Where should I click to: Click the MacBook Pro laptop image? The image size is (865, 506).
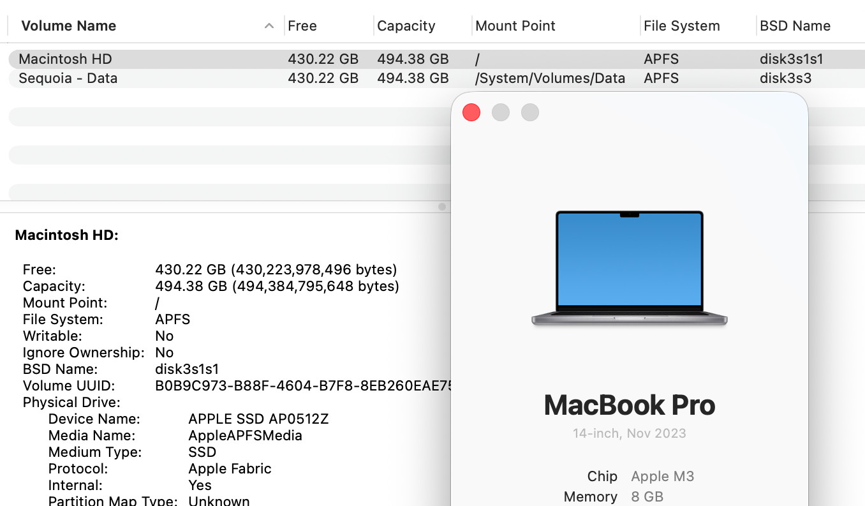pyautogui.click(x=630, y=269)
